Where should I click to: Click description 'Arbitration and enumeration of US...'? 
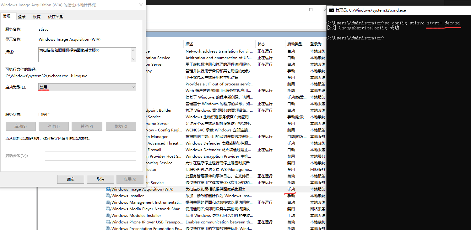pos(219,58)
